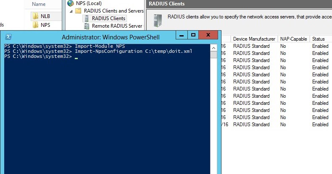
Task: Click the RADIUS Clients and Servers folder icon
Action: pos(78,11)
